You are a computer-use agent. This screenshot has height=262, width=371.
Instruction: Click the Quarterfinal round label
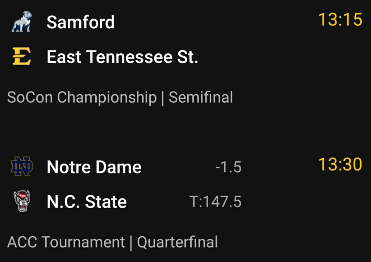(177, 242)
